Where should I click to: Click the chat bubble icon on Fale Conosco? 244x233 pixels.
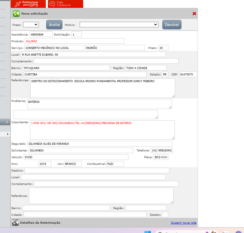(x=52, y=4)
